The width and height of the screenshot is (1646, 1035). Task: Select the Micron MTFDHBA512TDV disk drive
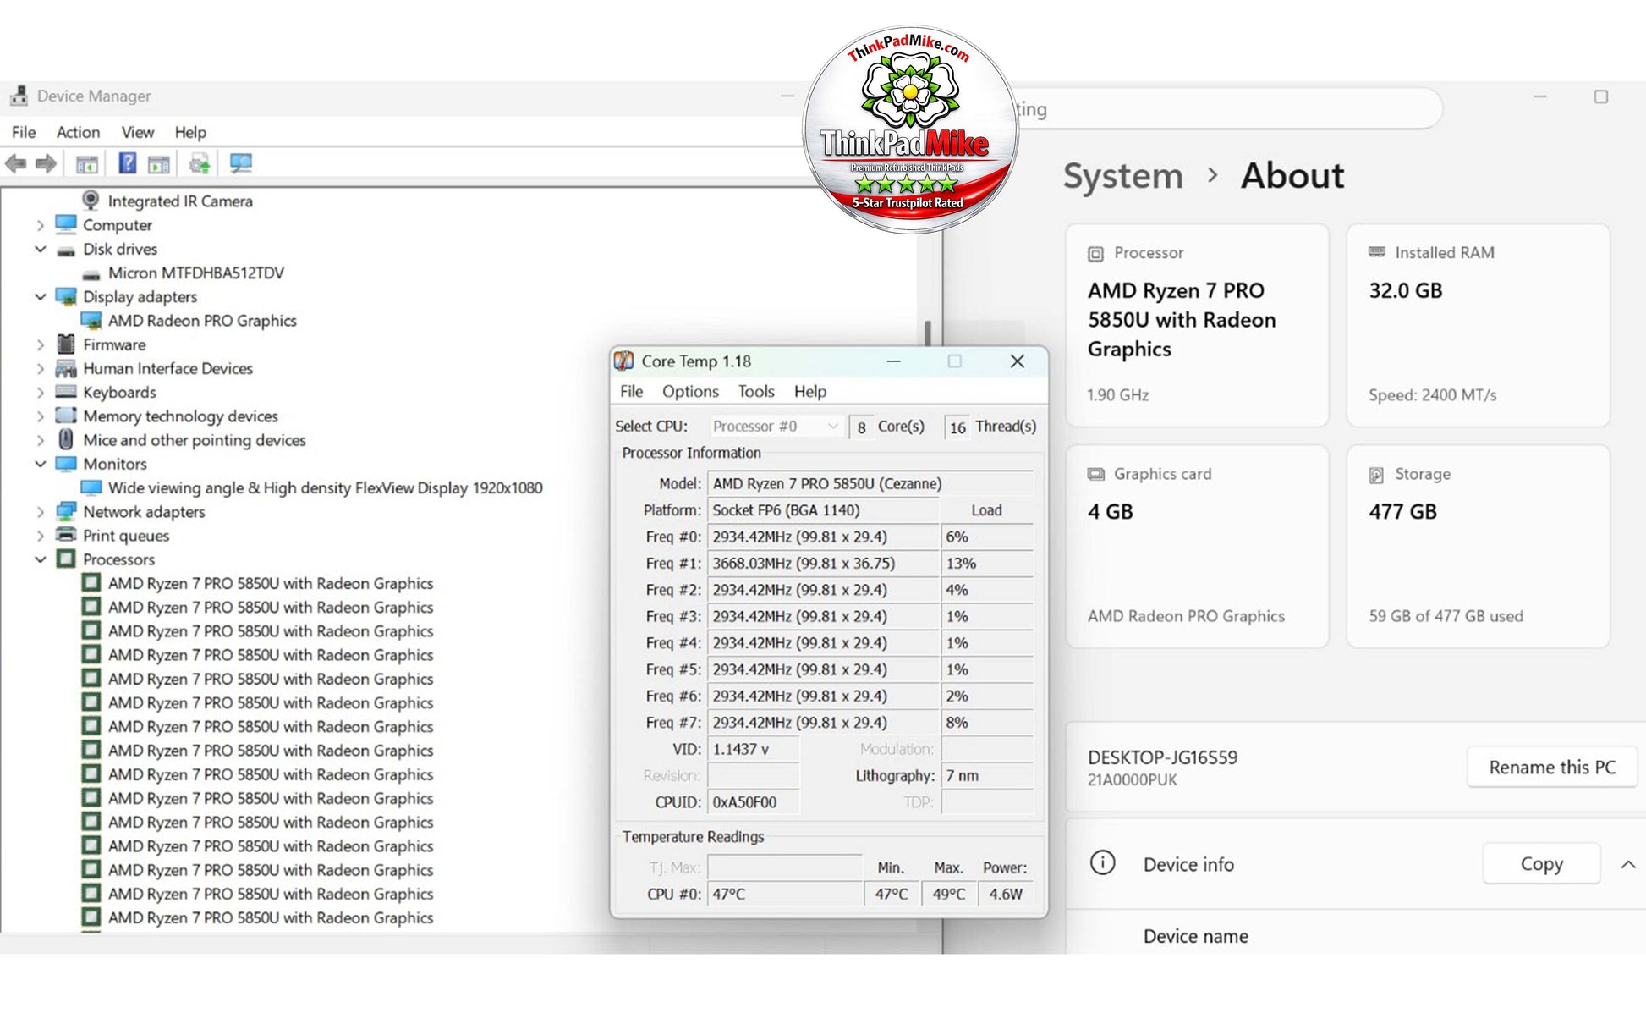click(196, 273)
